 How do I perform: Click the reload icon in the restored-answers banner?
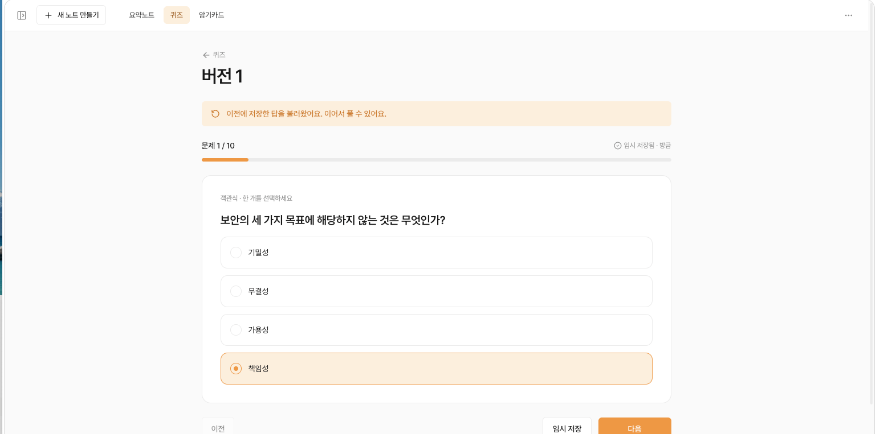click(x=215, y=114)
